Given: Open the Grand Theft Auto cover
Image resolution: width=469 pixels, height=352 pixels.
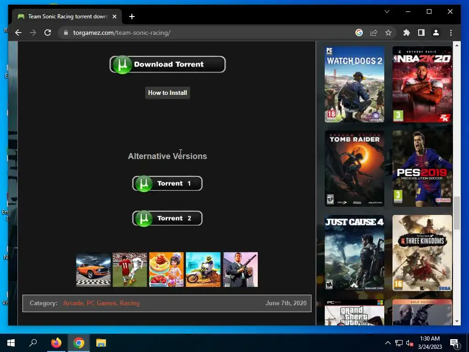Looking at the screenshot, I should coord(354,312).
